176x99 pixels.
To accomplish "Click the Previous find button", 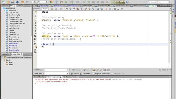I will click(x=76, y=70).
